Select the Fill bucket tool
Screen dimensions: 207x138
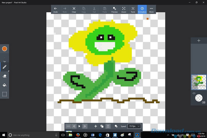(4, 85)
